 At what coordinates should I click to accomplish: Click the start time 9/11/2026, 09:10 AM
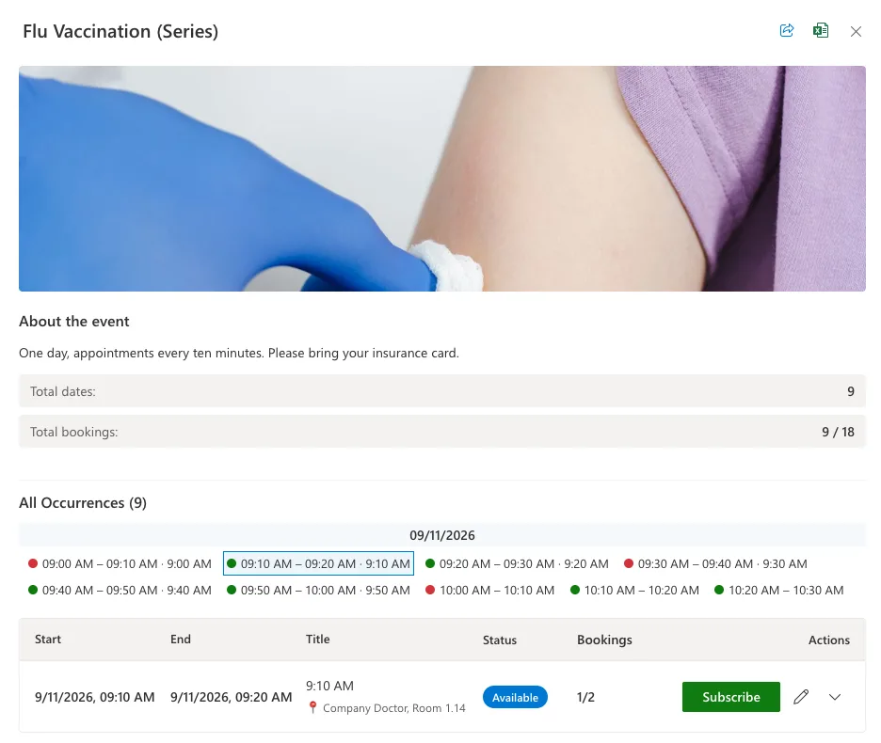[x=94, y=697]
